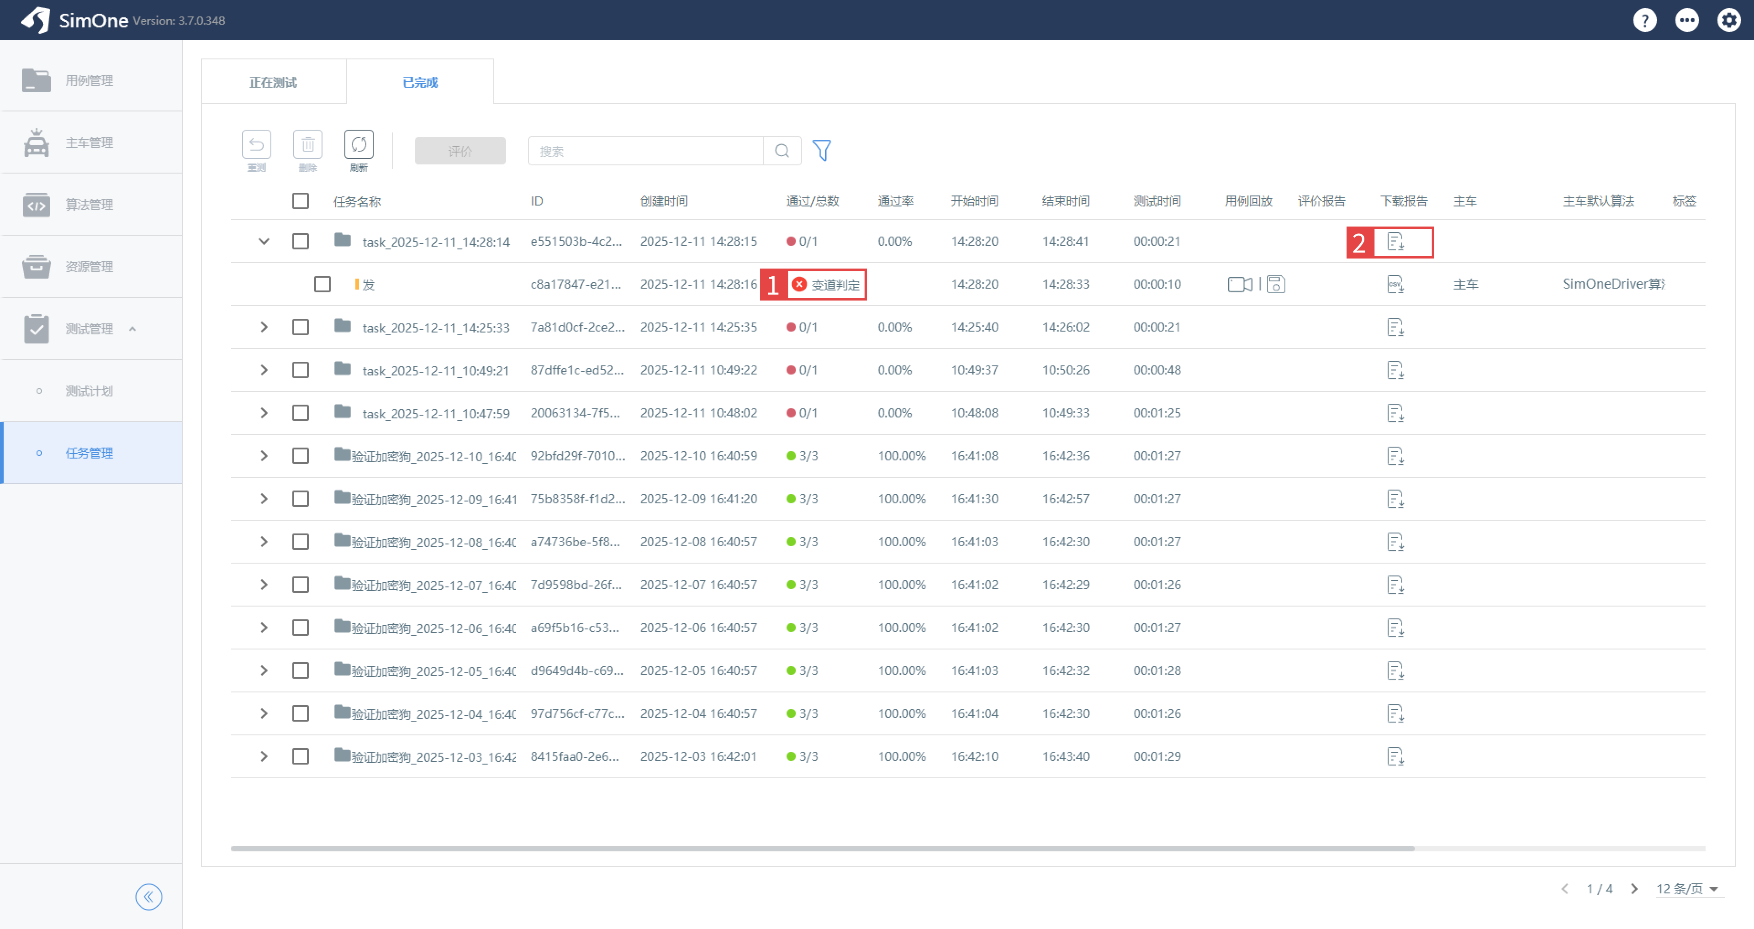Screen dimensions: 1754x929
Task: Open the help question mark icon
Action: tap(1644, 21)
